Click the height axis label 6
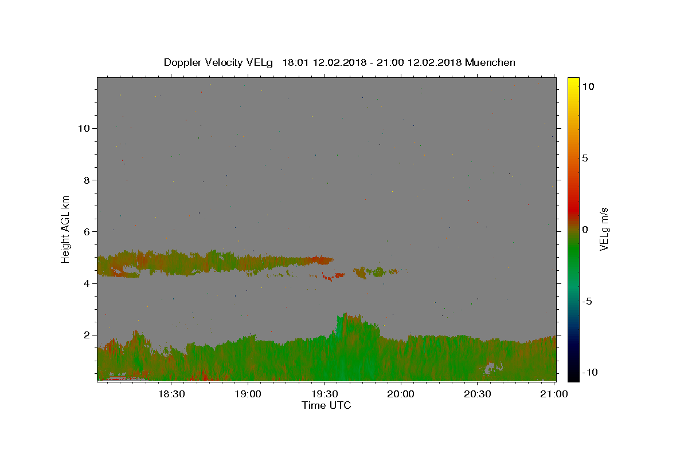688x458 pixels. tap(86, 231)
